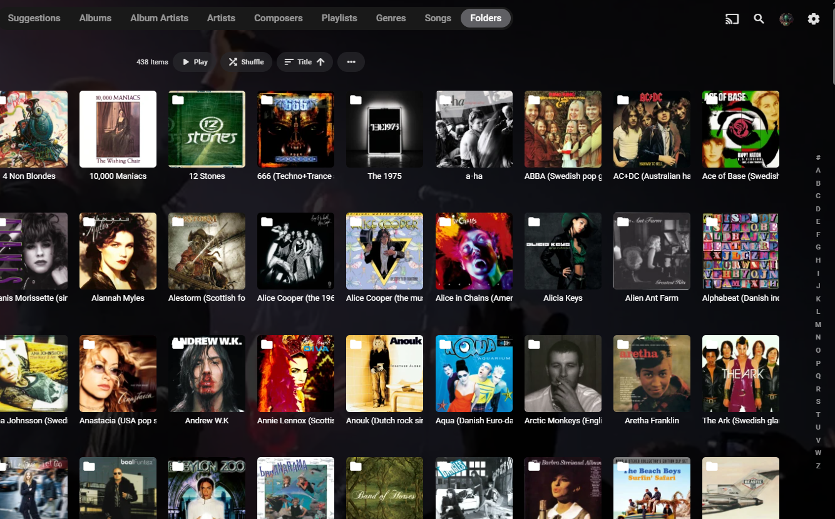The image size is (835, 519).
Task: Switch to the Composers tab
Action: pyautogui.click(x=279, y=18)
